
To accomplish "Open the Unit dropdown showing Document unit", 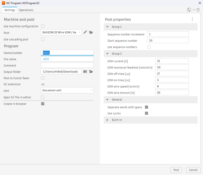I will [x=67, y=90].
